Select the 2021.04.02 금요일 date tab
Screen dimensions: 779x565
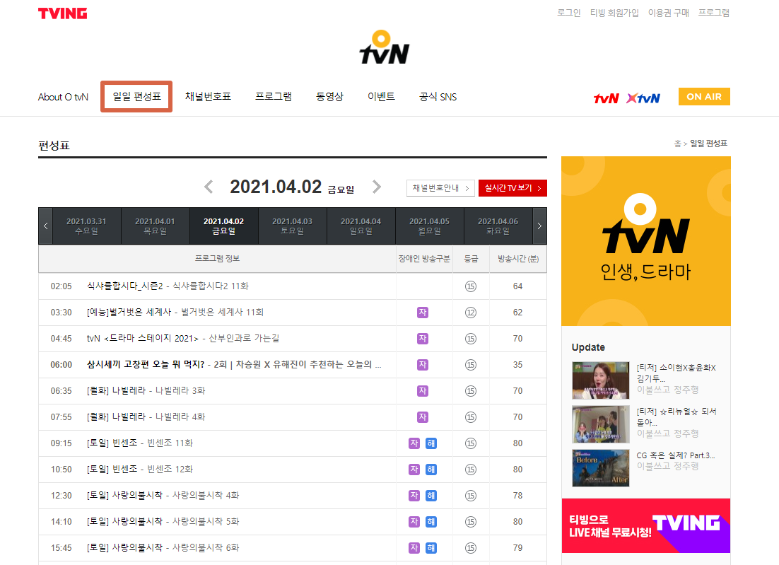pyautogui.click(x=223, y=226)
